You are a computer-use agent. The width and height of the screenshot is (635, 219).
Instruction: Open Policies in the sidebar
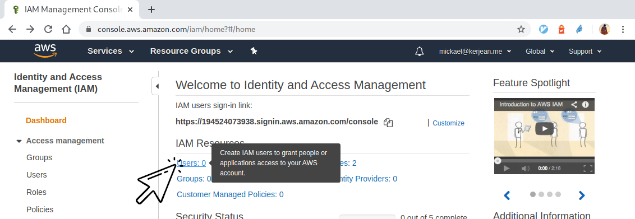click(40, 209)
